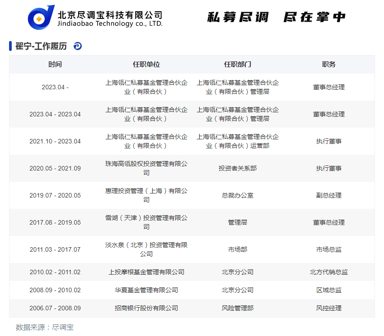The height and width of the screenshot is (336, 384).
Task: Click 上海领仁私募基金 employer in the 2021.10 - 2023.04 row
Action: point(146,141)
